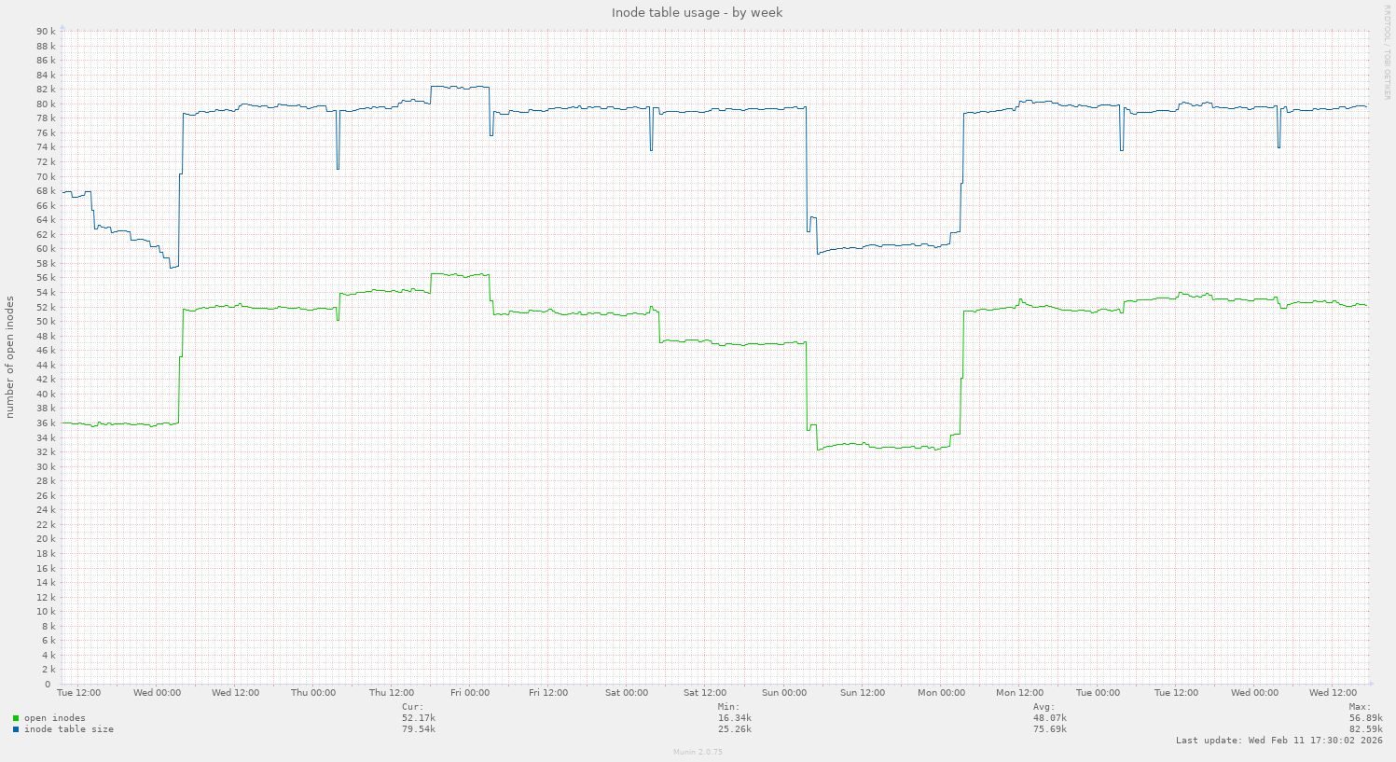Image resolution: width=1396 pixels, height=762 pixels.
Task: Click the 'inode table size' legend label
Action: [x=69, y=729]
